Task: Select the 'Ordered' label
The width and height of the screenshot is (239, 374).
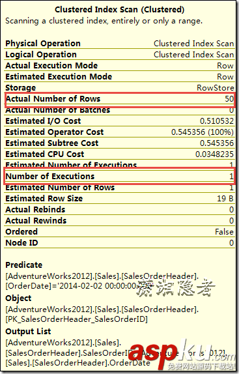Action: [x=21, y=231]
